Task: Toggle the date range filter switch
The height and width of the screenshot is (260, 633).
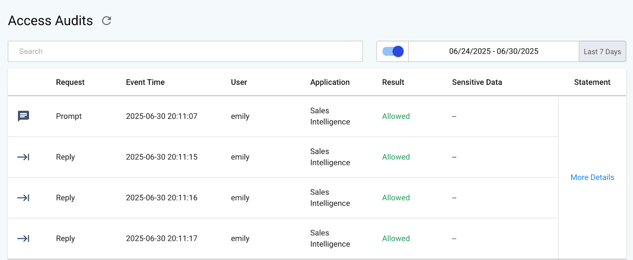Action: click(x=393, y=51)
